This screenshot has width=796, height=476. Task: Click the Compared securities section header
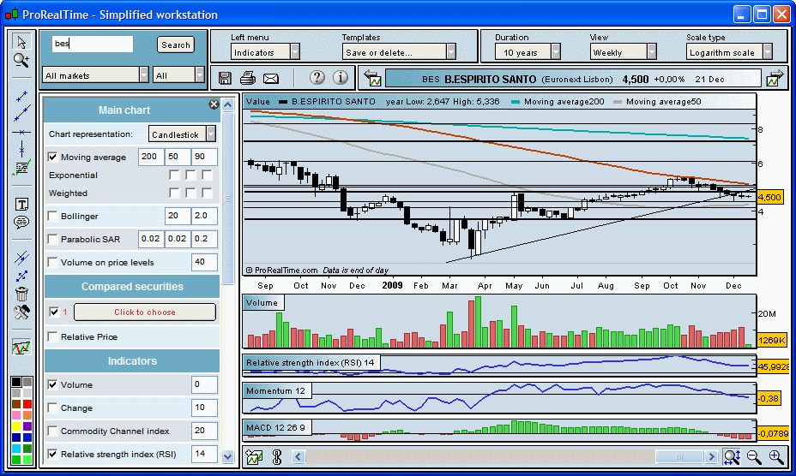[x=132, y=287]
